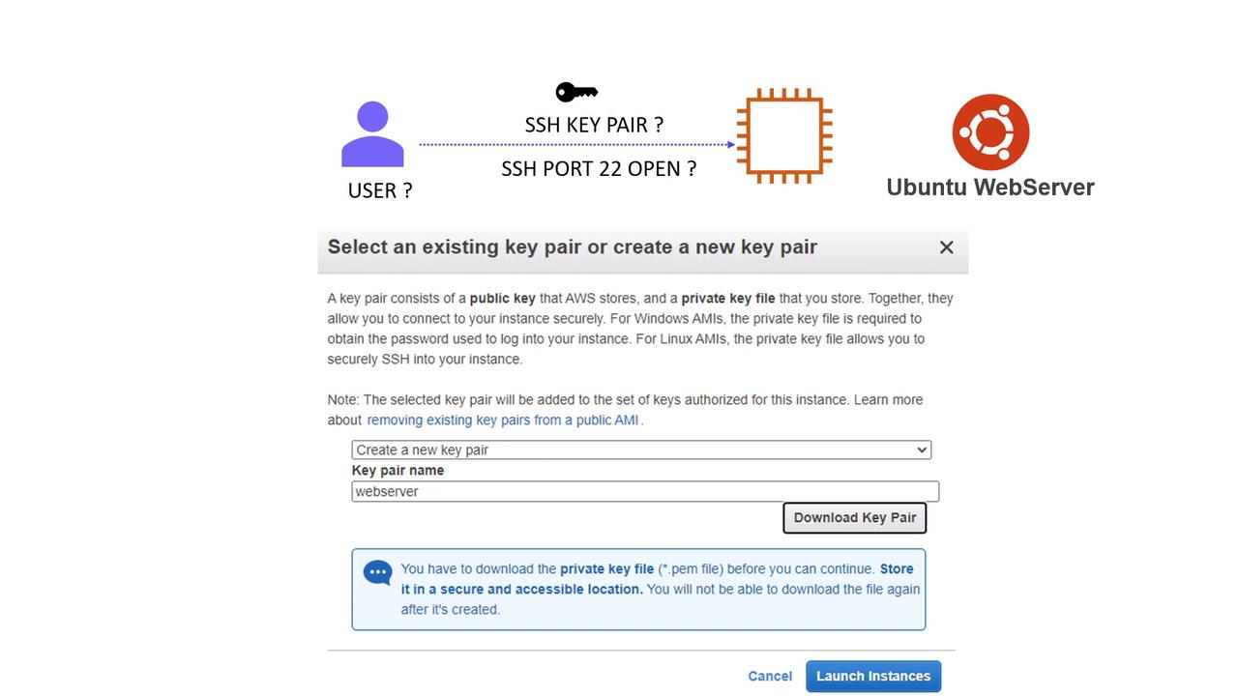
Task: Click the purple user avatar icon
Action: 372,134
